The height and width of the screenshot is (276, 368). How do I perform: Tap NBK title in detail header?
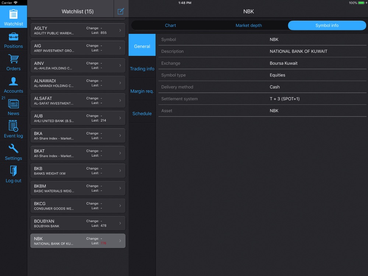click(248, 11)
